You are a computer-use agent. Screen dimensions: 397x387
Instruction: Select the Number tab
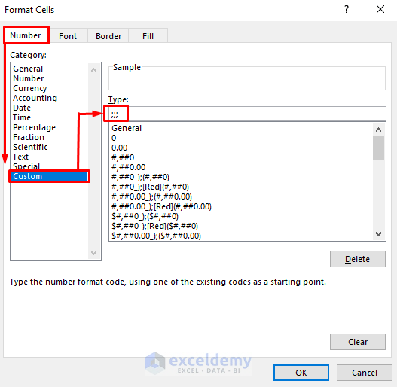[x=26, y=35]
